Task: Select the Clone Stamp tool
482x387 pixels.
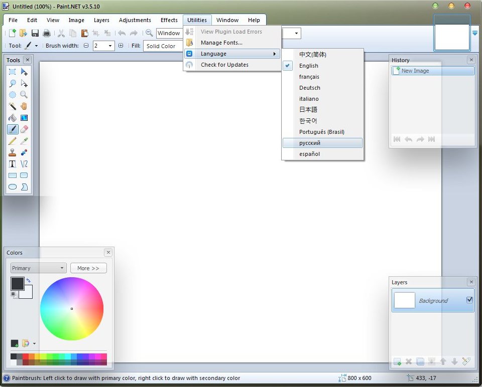Action: [x=12, y=152]
